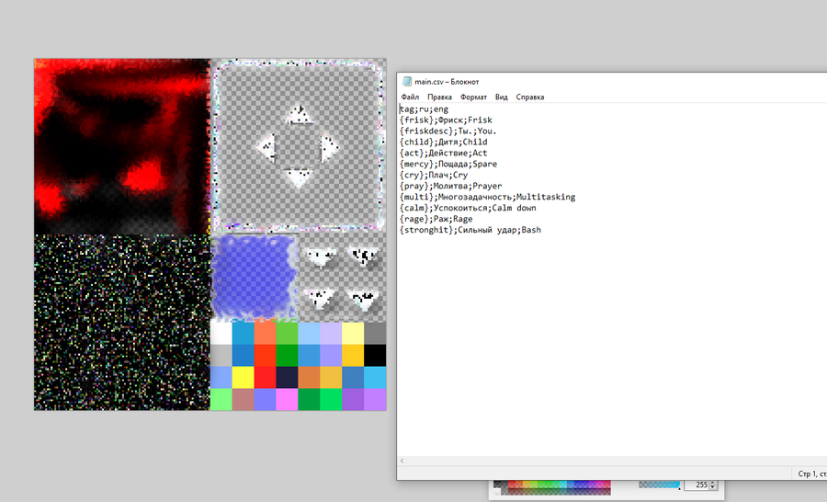
Task: Click the Notepad icon beside main.csv title
Action: click(407, 81)
